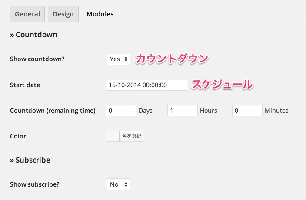The image size is (306, 200).
Task: Click the 色を選択 color picker button
Action: 132,136
